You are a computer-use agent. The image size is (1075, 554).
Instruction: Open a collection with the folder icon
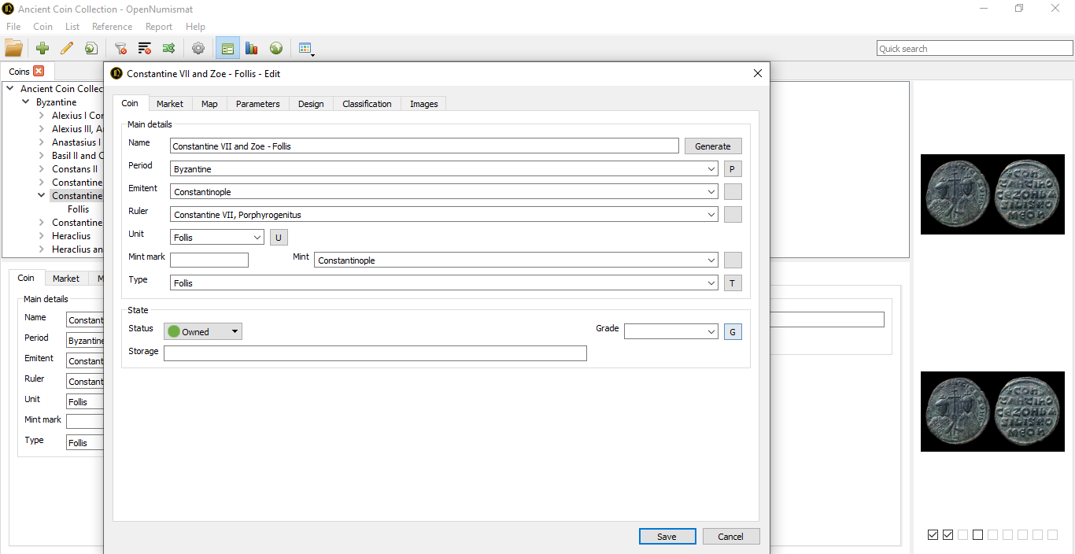pos(13,48)
